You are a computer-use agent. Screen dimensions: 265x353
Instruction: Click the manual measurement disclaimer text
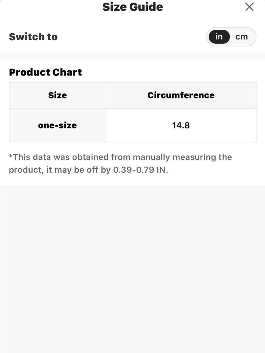tap(121, 163)
